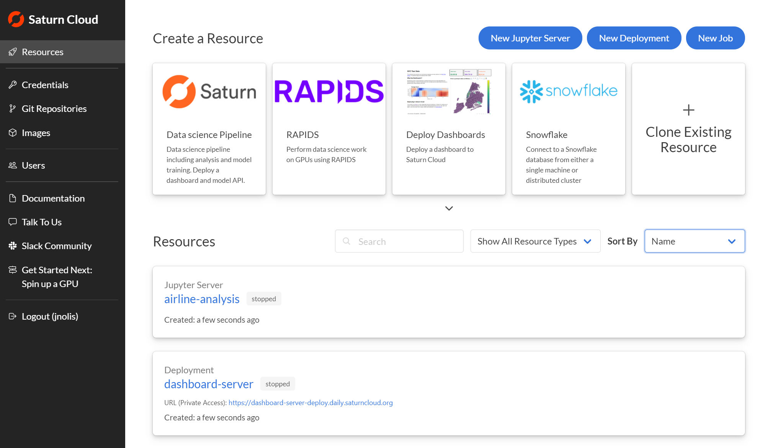Click the Saturn Cloud logo icon
Image resolution: width=768 pixels, height=448 pixels.
coord(16,19)
